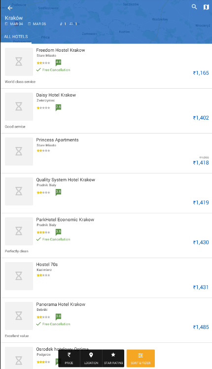212x369 pixels.
Task: Change the MAR 05 check-out date
Action: [x=37, y=24]
